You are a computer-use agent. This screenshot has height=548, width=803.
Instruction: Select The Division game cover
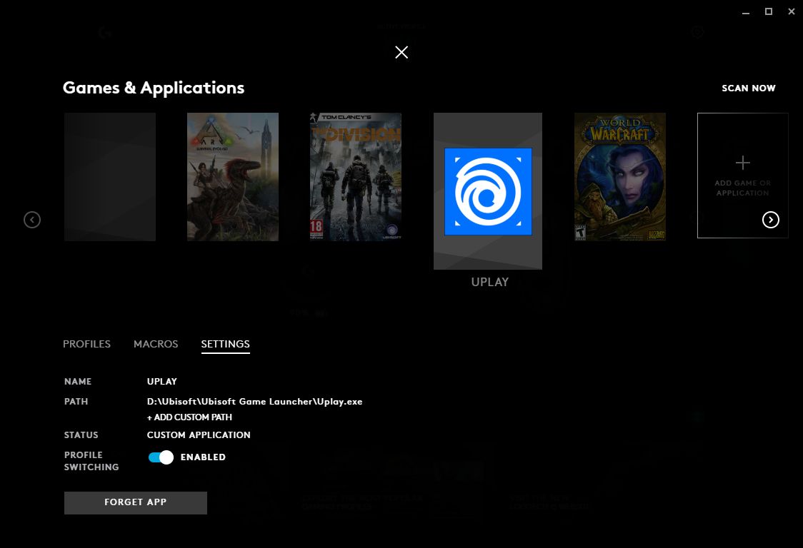356,177
